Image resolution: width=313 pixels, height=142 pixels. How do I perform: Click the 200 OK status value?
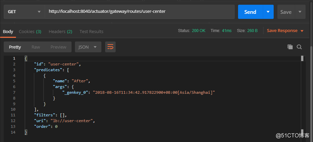(x=198, y=31)
